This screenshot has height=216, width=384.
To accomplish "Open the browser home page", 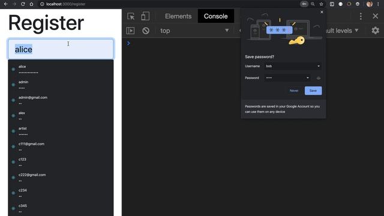I will 31,4.
